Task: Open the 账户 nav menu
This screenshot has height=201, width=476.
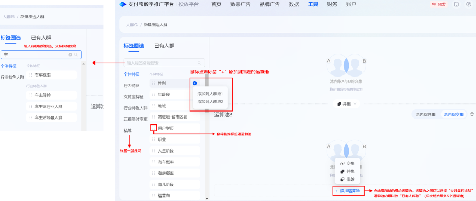Action: (351, 4)
